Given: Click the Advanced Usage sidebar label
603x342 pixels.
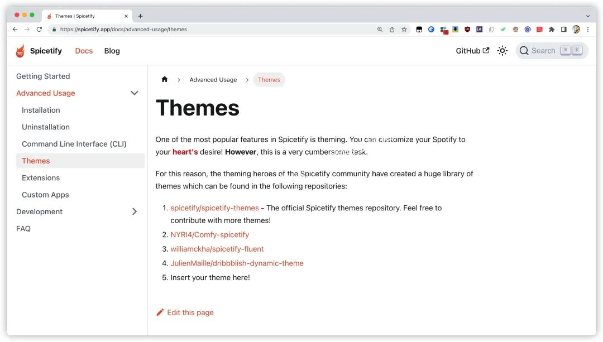Looking at the screenshot, I should [45, 93].
